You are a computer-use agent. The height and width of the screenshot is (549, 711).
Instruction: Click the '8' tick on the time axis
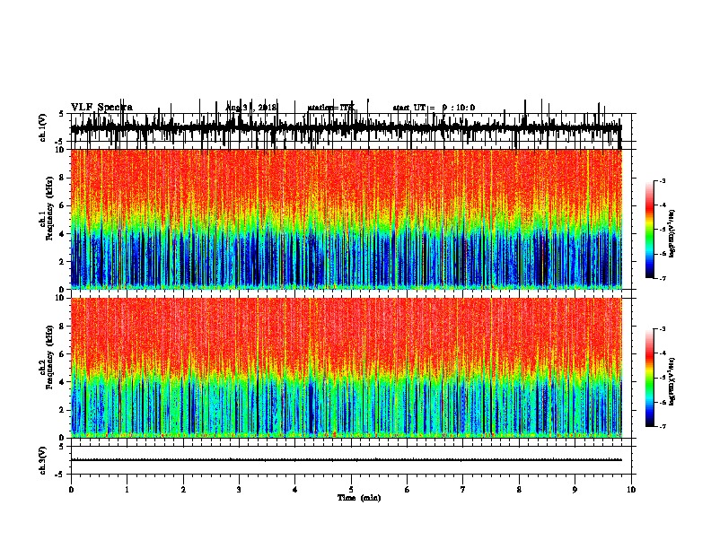tap(519, 490)
